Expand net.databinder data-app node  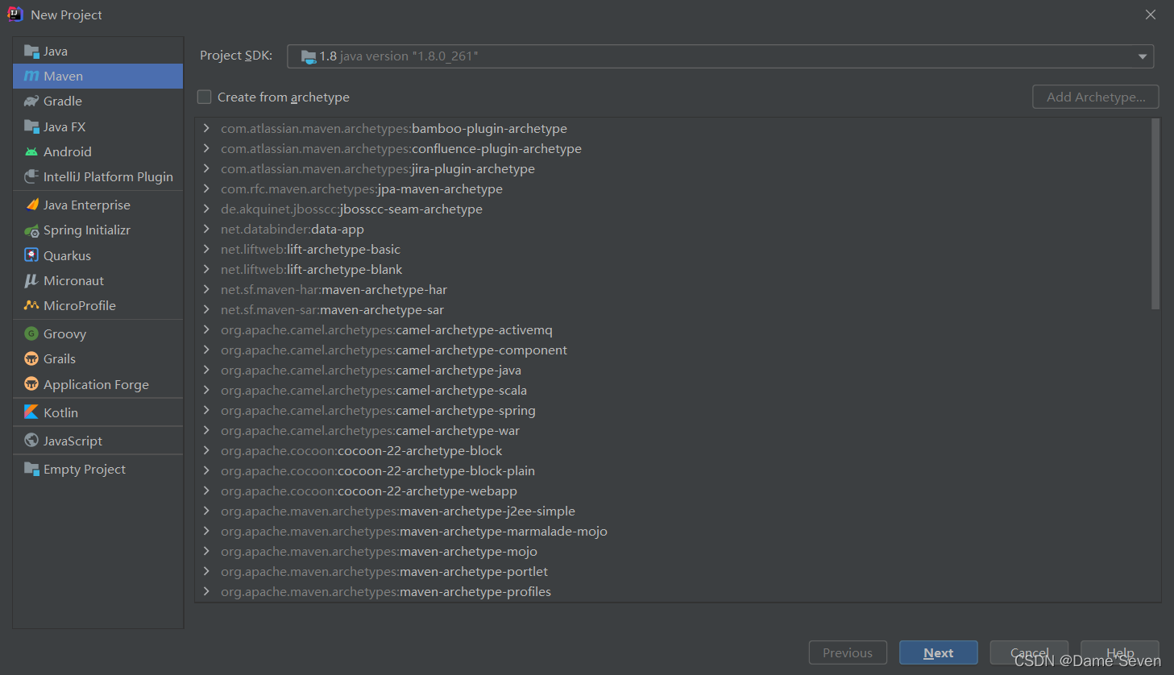pos(206,229)
